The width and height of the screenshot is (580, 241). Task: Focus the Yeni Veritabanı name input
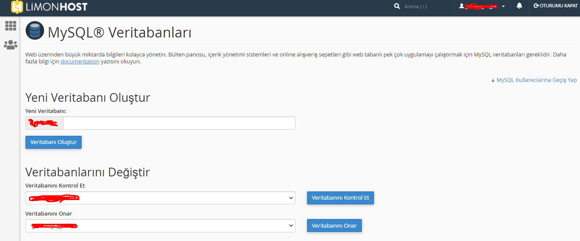[x=179, y=123]
